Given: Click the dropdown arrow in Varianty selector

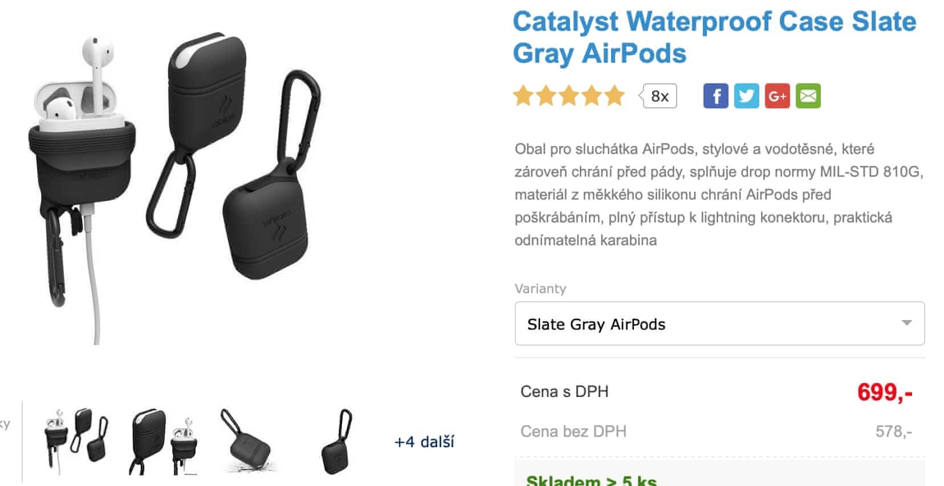Looking at the screenshot, I should [x=906, y=323].
